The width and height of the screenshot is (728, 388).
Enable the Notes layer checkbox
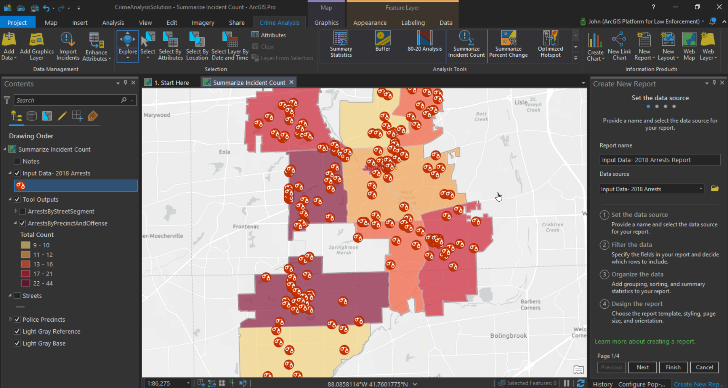pyautogui.click(x=17, y=161)
